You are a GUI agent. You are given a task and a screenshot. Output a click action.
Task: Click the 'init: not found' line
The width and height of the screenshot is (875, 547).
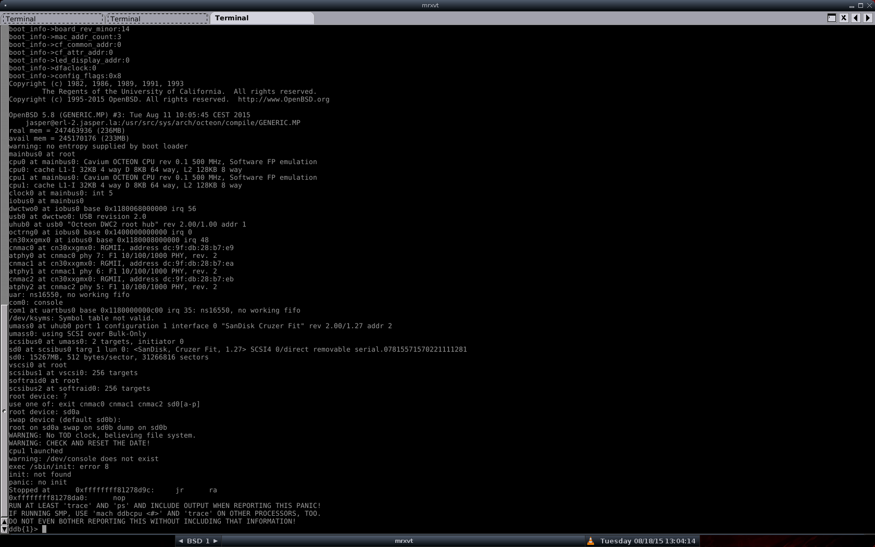pos(40,475)
